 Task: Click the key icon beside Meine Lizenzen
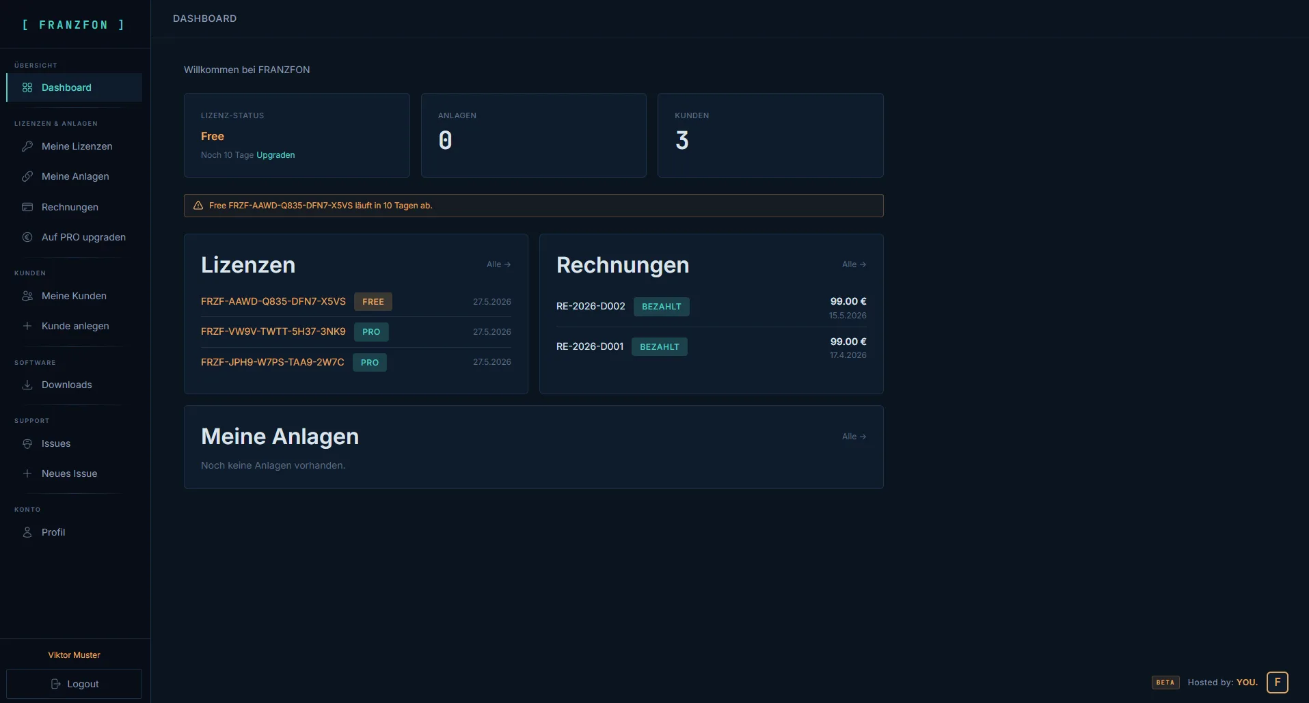(27, 146)
